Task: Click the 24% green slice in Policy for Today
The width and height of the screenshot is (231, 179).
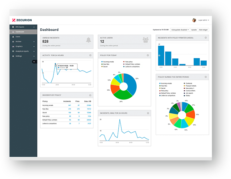Action: pyautogui.click(x=123, y=95)
